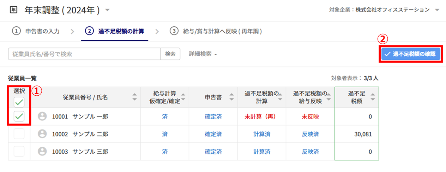Sort by 従業員番号 / 氏名 column arrows
Screen dimensions: 446x172
(x=134, y=97)
